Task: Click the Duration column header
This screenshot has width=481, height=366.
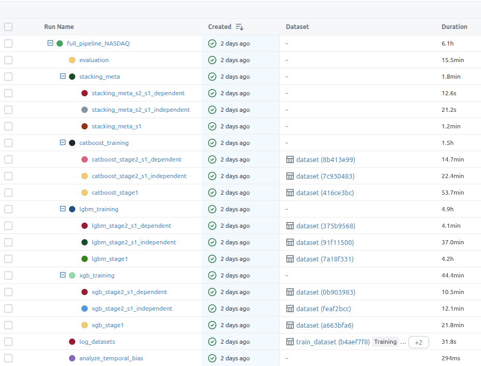Action: [x=454, y=27]
